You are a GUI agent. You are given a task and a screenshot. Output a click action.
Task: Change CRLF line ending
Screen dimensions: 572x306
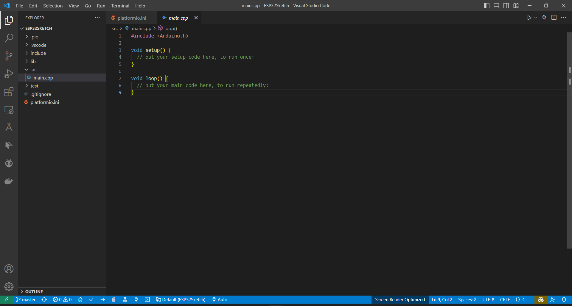(505, 299)
